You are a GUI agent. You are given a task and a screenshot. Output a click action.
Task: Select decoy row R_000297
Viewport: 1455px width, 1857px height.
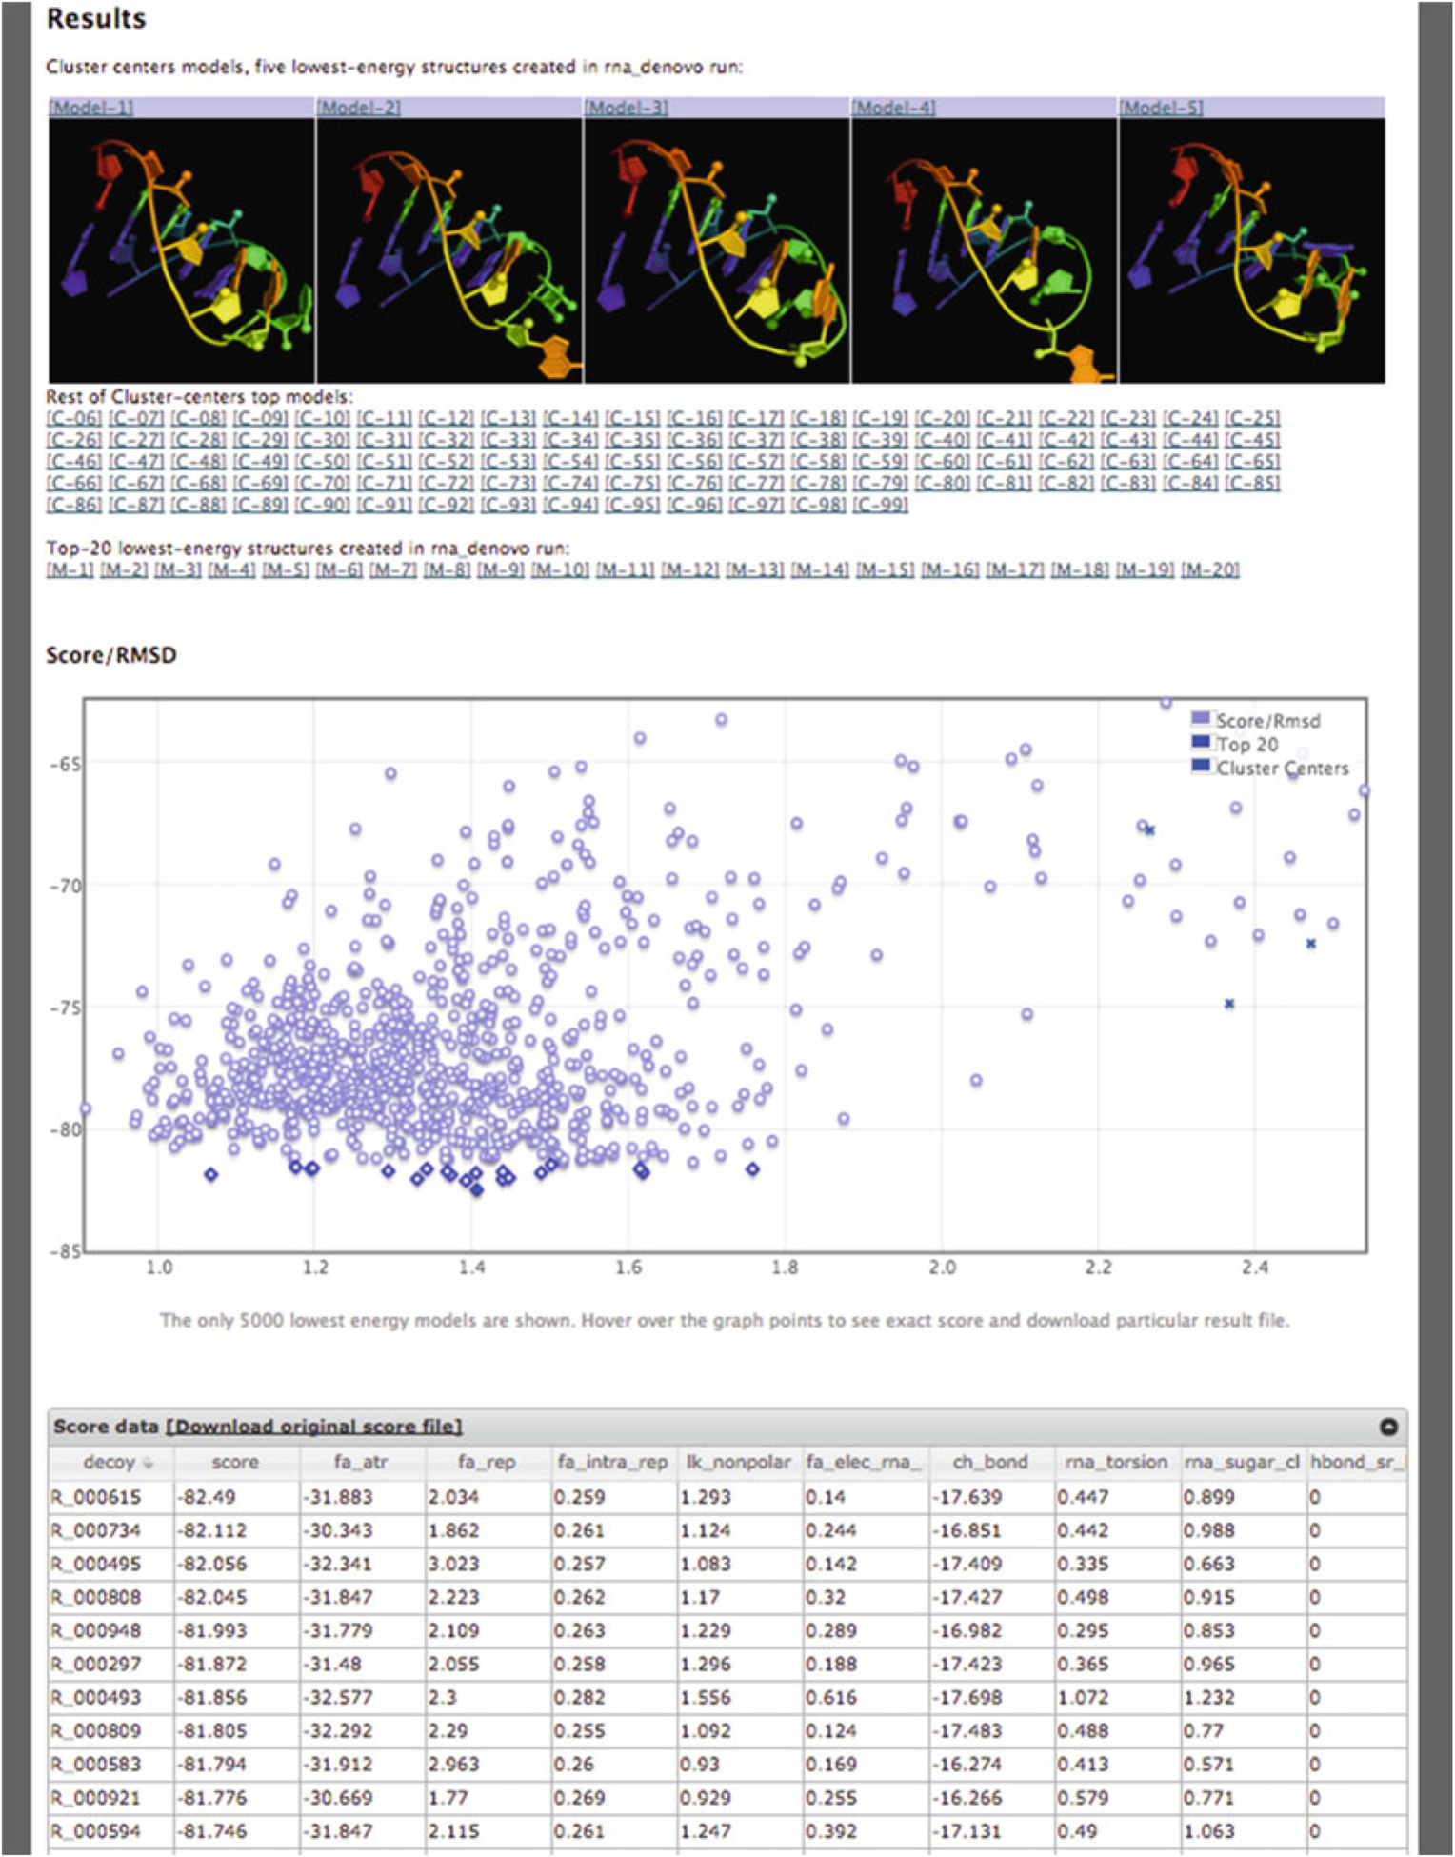[727, 1665]
